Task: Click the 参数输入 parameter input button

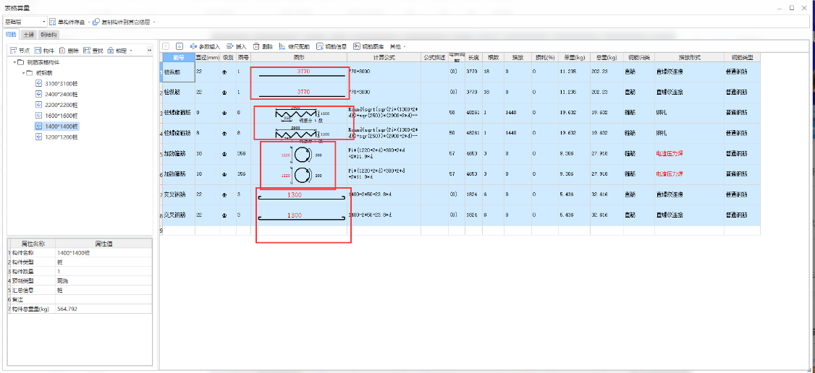Action: pyautogui.click(x=206, y=46)
